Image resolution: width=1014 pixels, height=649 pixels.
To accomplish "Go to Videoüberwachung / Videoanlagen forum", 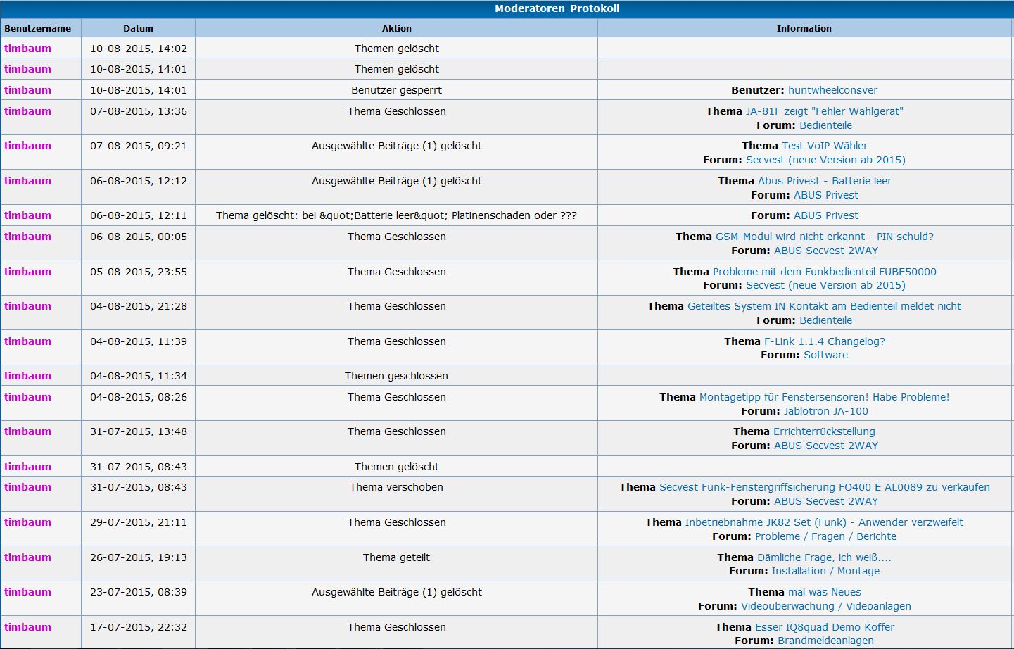I will 825,606.
